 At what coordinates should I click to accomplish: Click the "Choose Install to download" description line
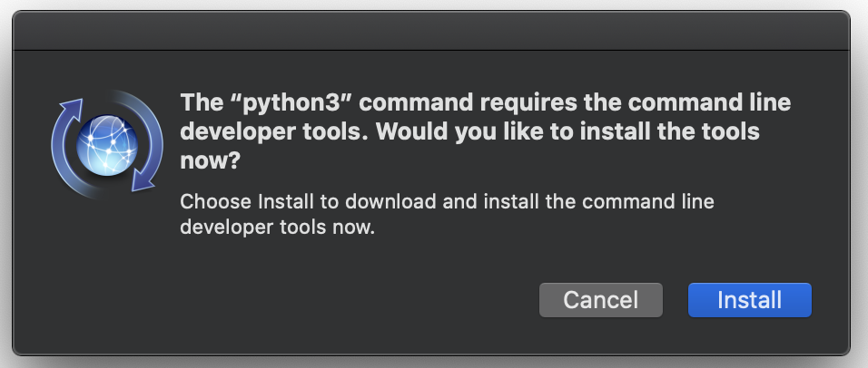448,201
